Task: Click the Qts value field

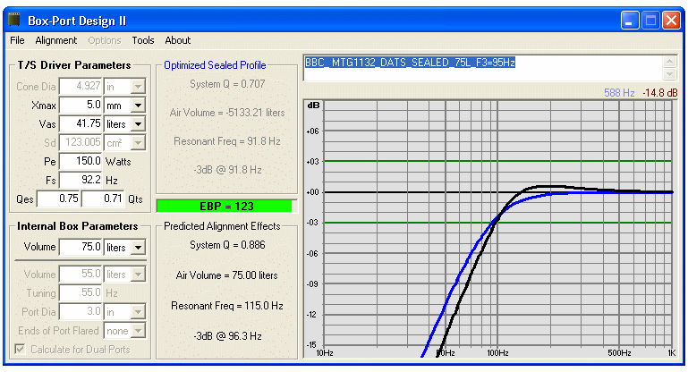Action: (103, 199)
